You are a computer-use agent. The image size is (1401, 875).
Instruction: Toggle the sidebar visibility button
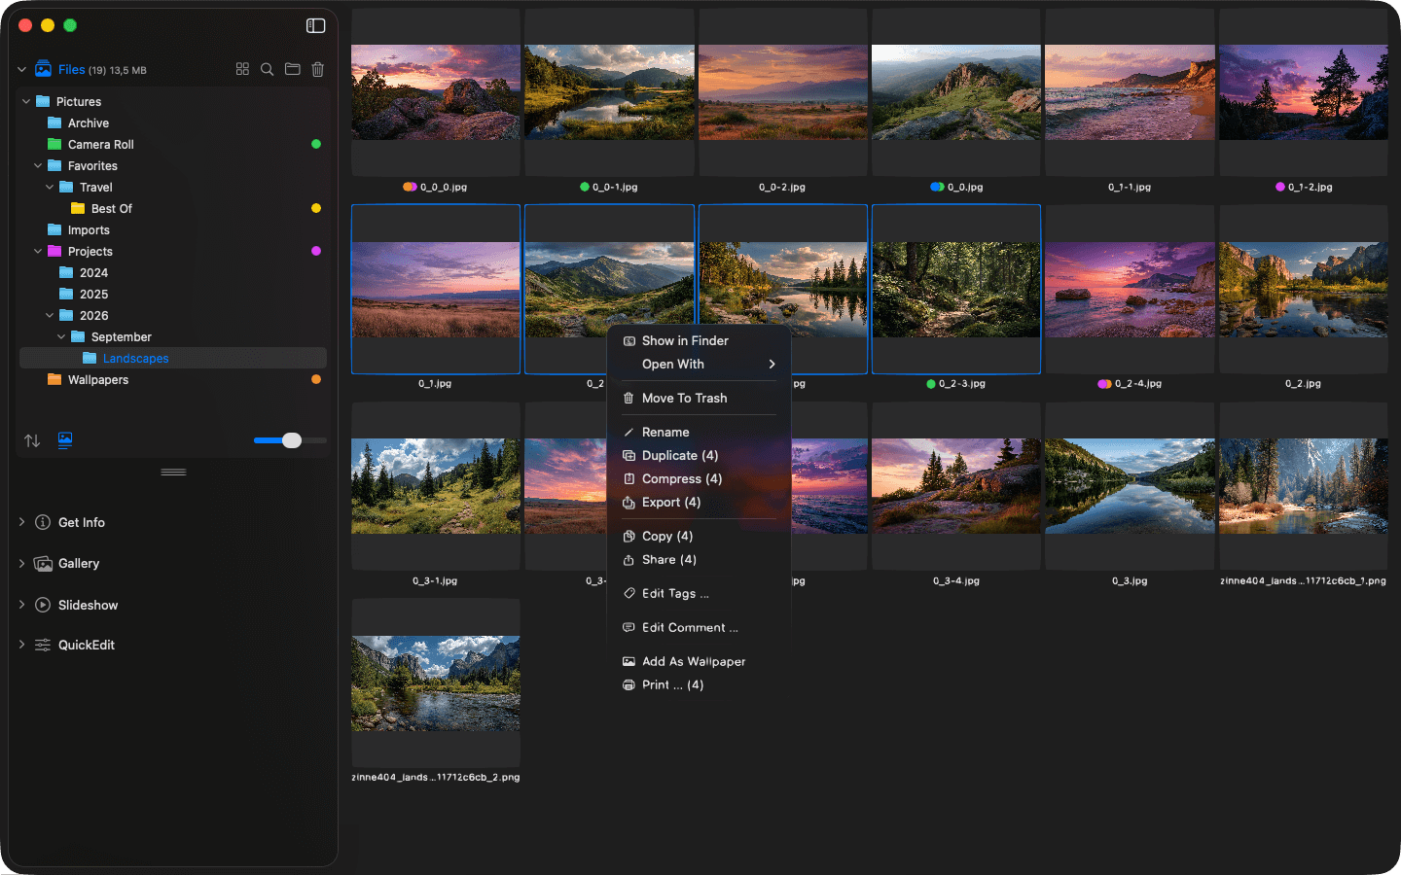point(315,25)
